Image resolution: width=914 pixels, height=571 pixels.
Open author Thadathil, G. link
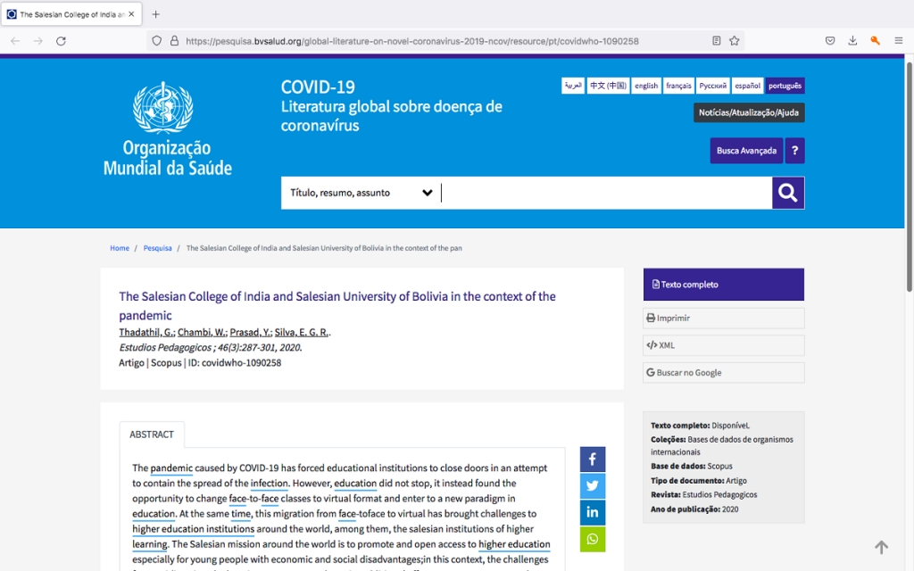pos(146,333)
